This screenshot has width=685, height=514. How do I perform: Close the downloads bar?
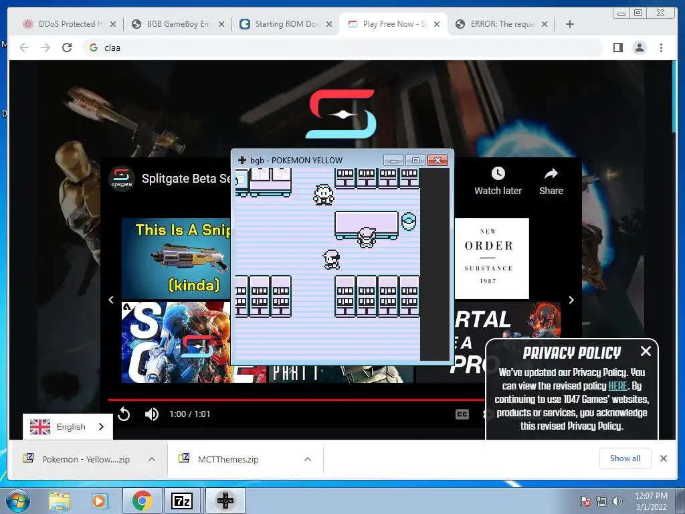[664, 458]
